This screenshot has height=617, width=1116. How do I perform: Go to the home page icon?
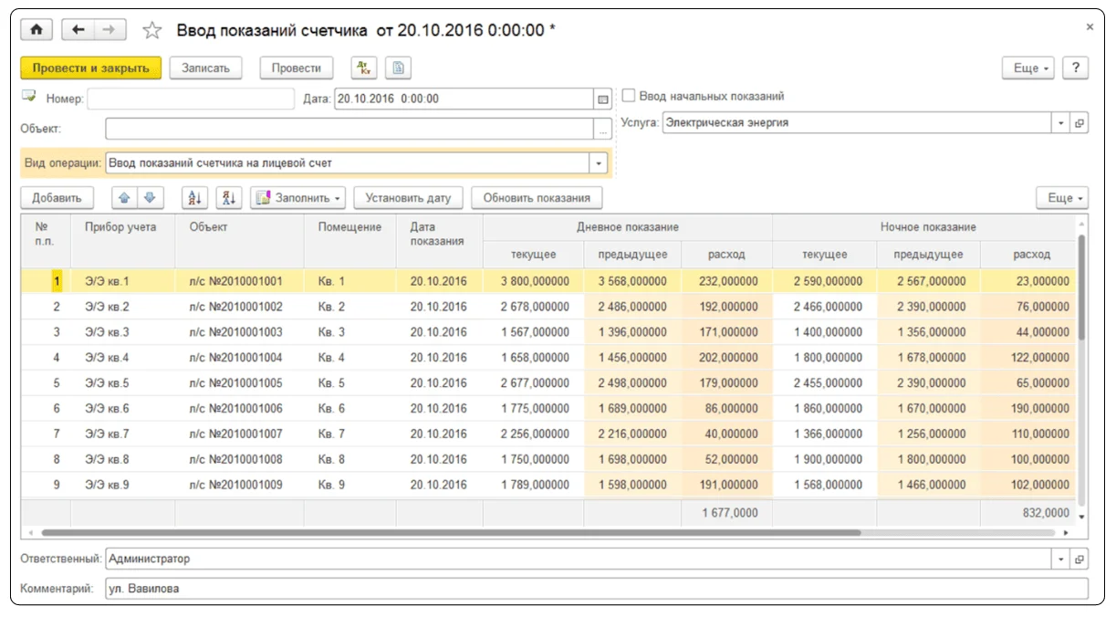click(37, 30)
